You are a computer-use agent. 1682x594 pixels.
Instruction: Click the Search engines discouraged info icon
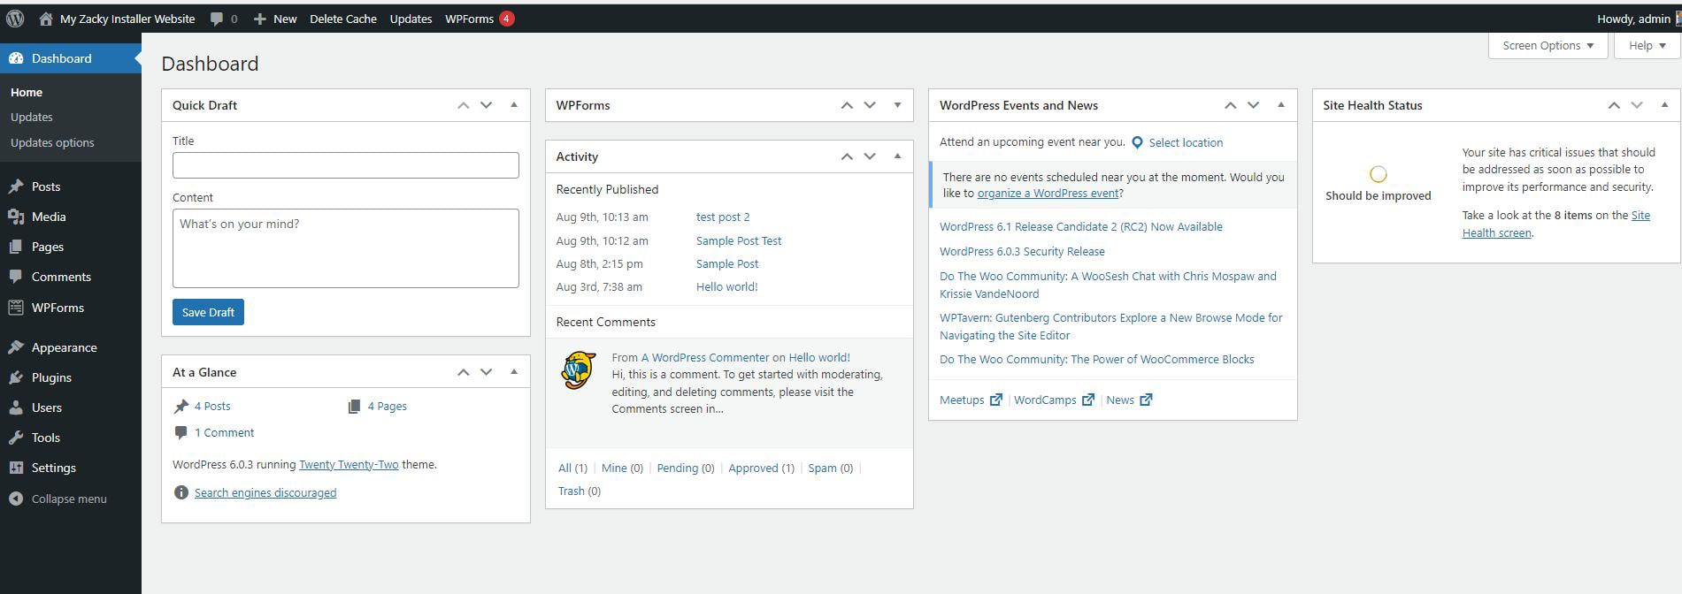click(180, 492)
